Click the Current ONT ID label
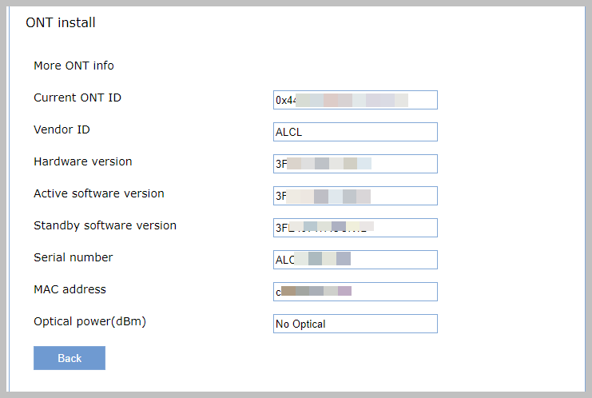 coord(77,98)
